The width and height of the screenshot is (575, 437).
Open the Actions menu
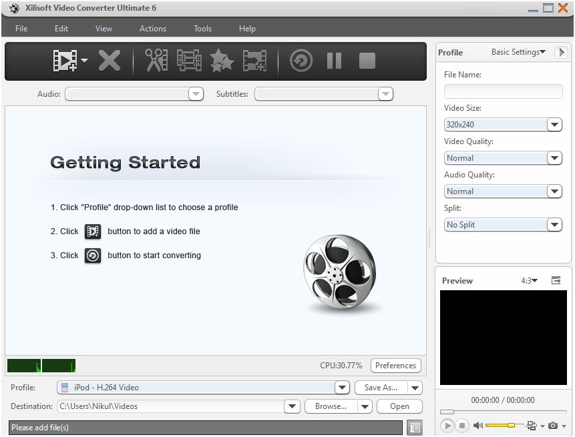pos(152,29)
